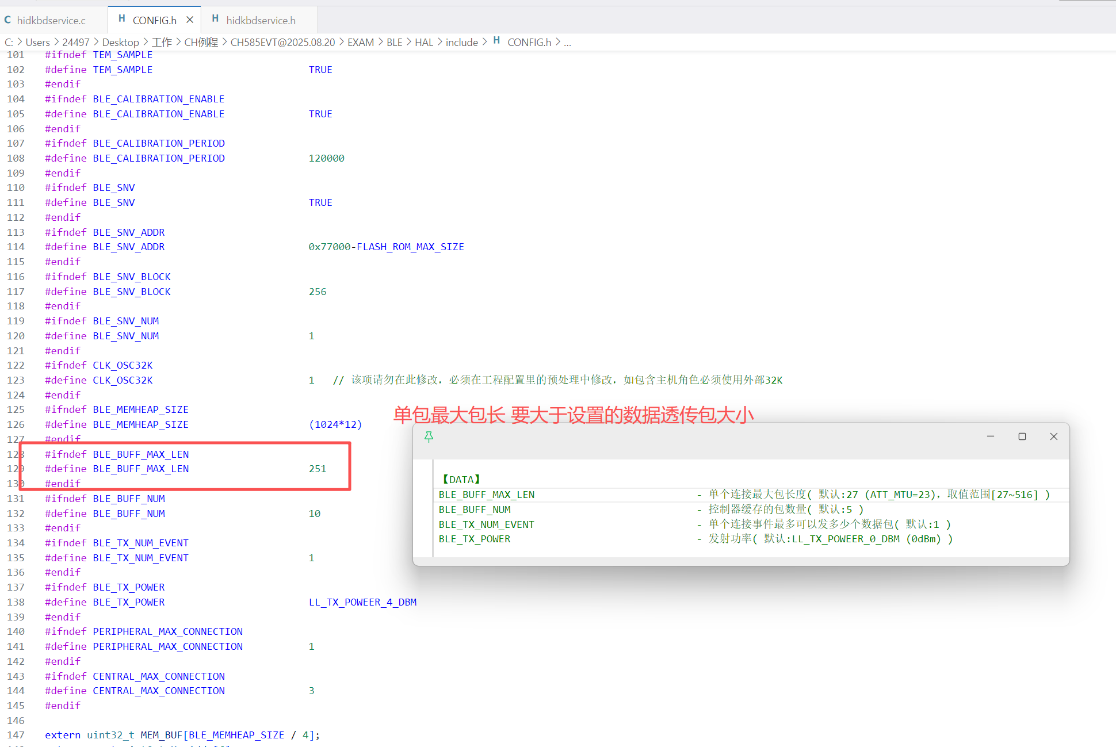Screen dimensions: 1116x747
Task: Pin the floating note window
Action: [x=429, y=437]
